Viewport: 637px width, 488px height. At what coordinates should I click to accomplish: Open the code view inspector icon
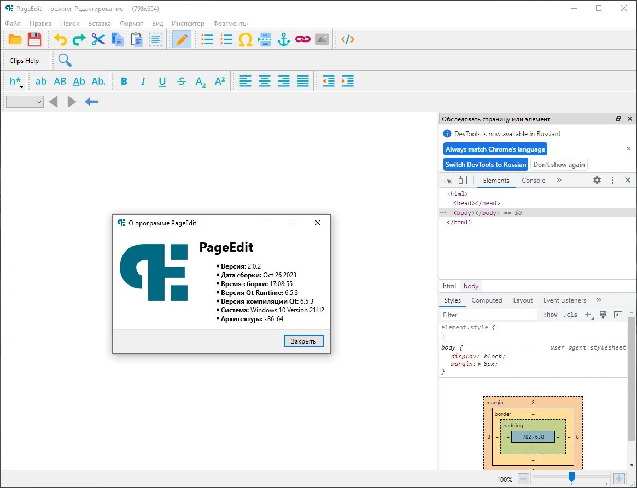[348, 39]
